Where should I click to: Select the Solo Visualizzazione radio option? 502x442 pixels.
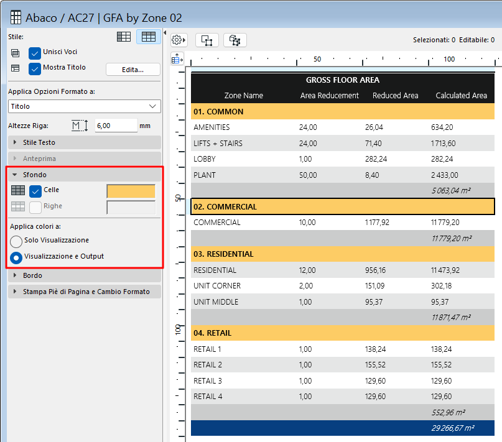point(16,241)
